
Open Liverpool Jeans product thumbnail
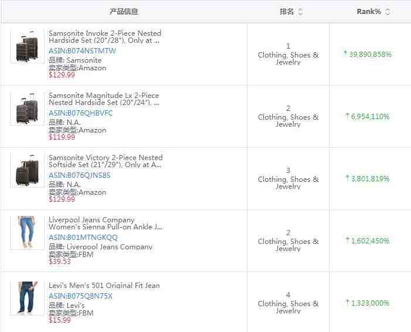coord(27,233)
